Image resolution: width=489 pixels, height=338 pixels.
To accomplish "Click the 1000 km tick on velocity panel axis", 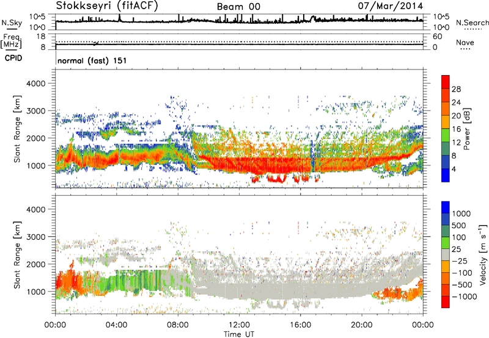I will pyautogui.click(x=35, y=292).
